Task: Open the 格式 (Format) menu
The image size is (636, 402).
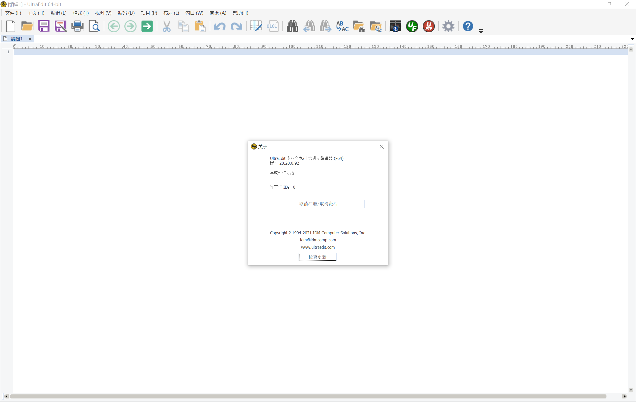Action: [x=80, y=13]
